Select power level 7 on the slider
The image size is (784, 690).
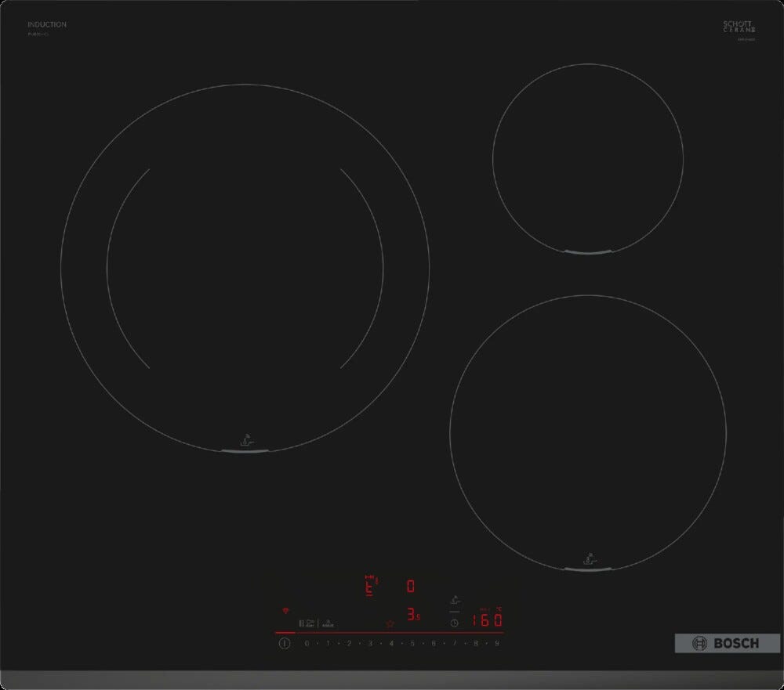(455, 644)
